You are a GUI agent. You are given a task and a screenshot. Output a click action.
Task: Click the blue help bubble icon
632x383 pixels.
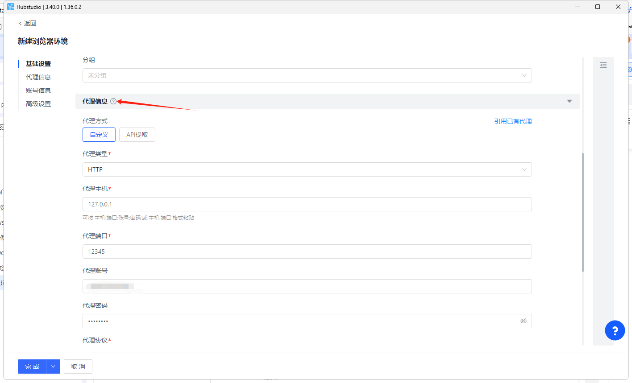(x=615, y=330)
